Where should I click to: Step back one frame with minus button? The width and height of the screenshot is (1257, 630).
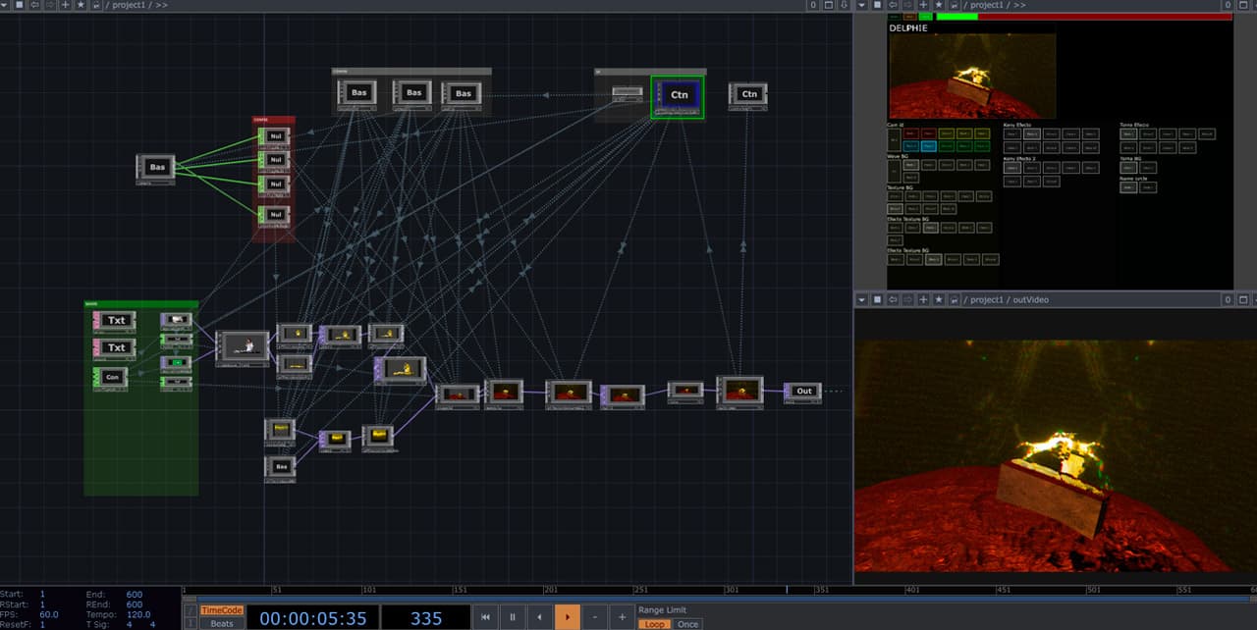tap(594, 617)
